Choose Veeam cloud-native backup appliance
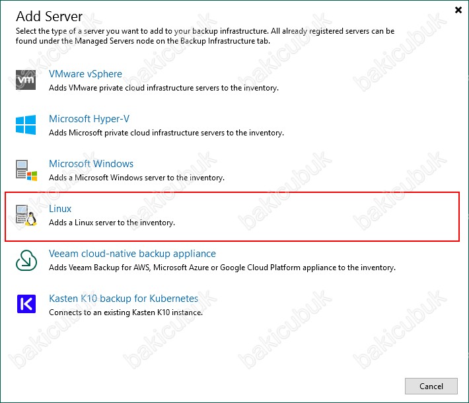This screenshot has width=469, height=403. point(132,254)
